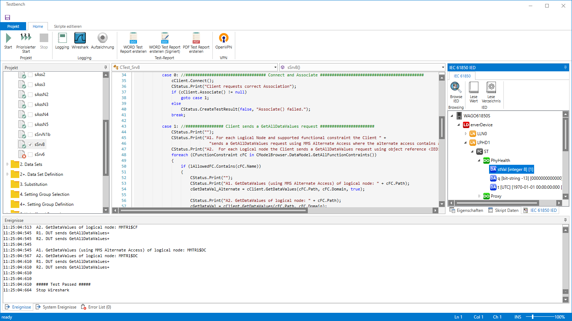
Task: Open the CTest_Srv8 class dropdown
Action: coord(275,67)
